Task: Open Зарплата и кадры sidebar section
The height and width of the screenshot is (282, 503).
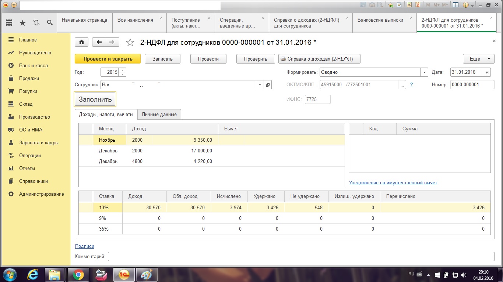Action: [39, 142]
